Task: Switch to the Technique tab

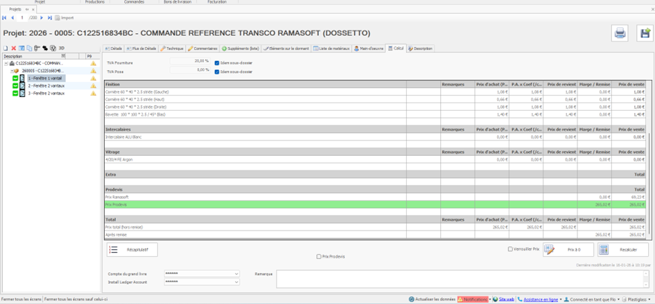Action: click(172, 48)
